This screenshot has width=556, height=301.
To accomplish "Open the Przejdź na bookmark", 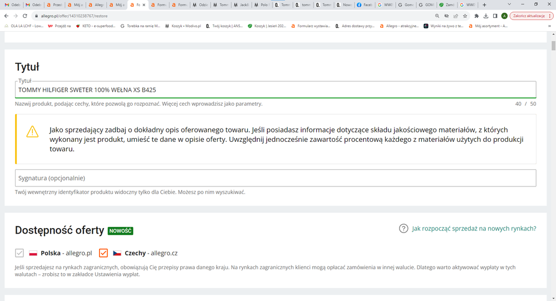I will (x=59, y=26).
